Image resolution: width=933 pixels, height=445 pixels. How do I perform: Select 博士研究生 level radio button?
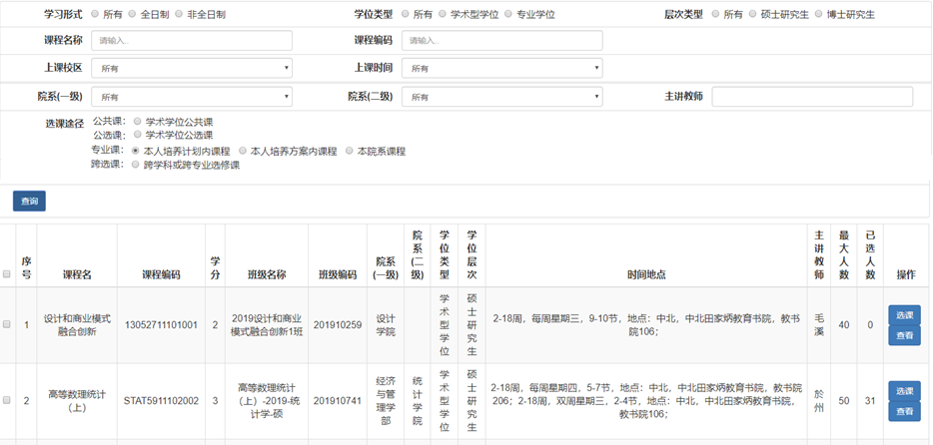tap(818, 15)
